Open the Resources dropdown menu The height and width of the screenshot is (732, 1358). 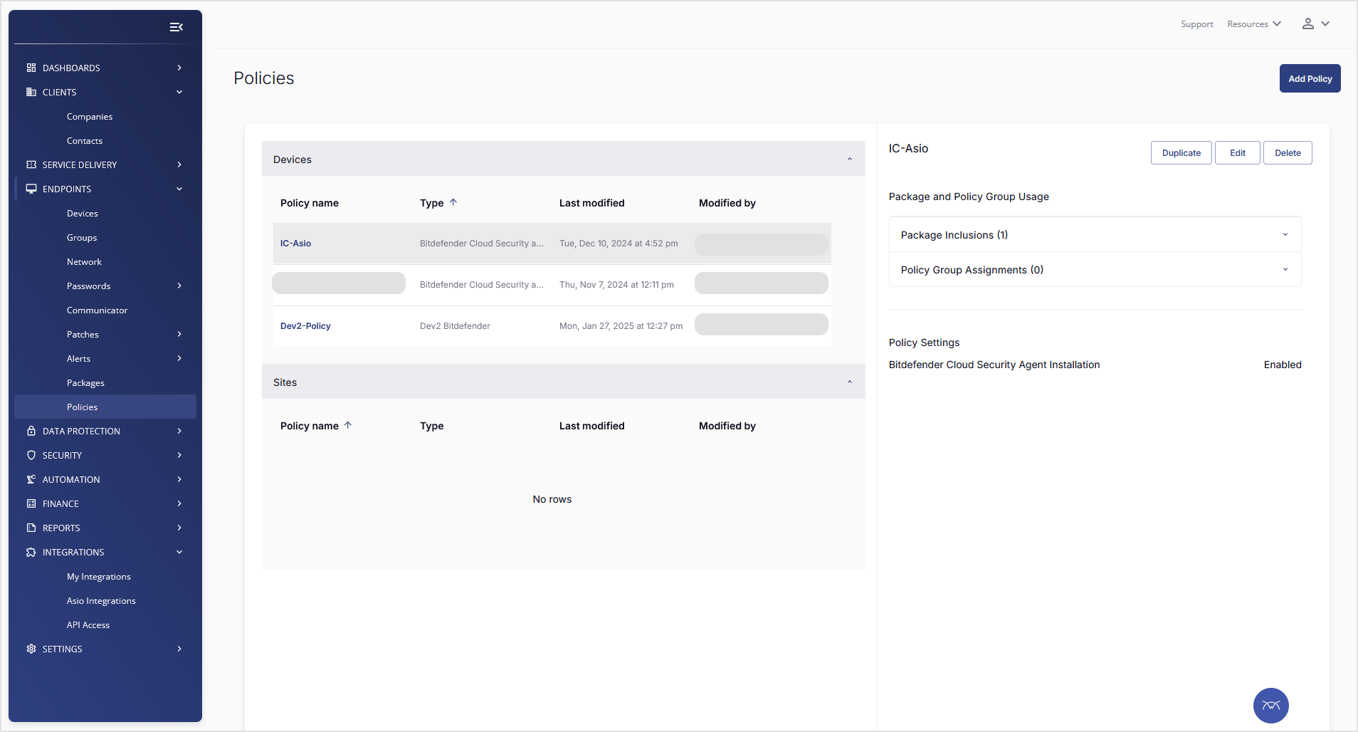pos(1253,24)
